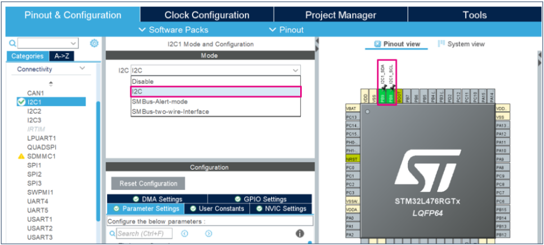Select CAN1 in the peripheral list
544x245 pixels.
pyautogui.click(x=35, y=93)
